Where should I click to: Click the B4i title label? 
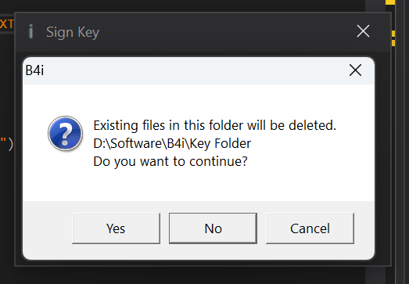[x=34, y=70]
